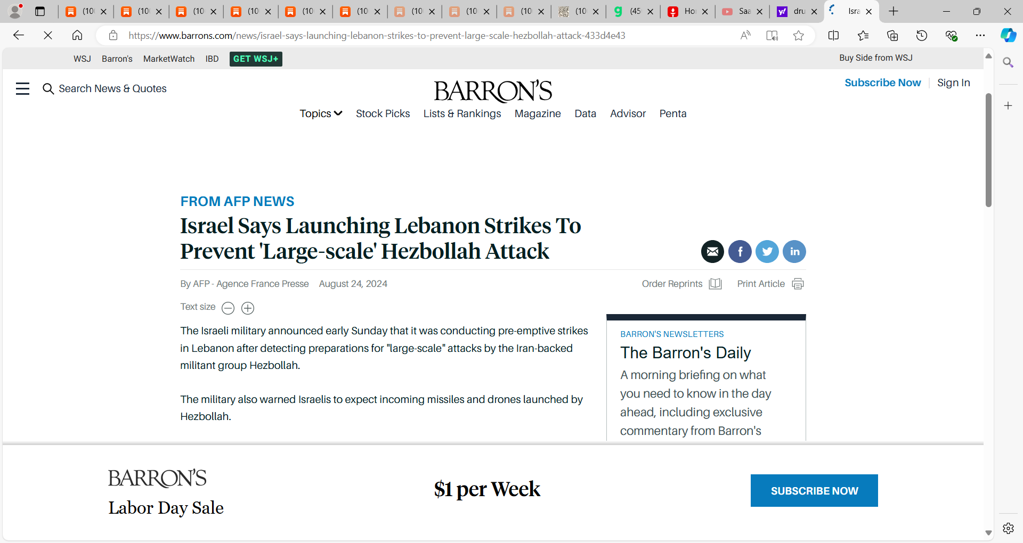Share article on Facebook
The width and height of the screenshot is (1023, 543).
pyautogui.click(x=740, y=252)
